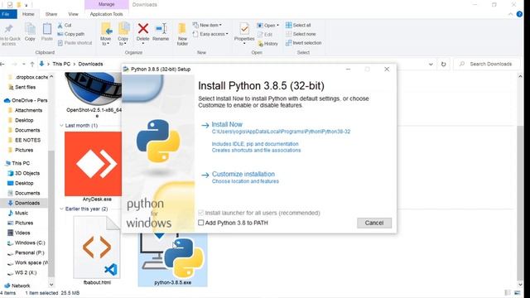Select the fbabout.html file icon
The height and width of the screenshot is (298, 530).
(x=97, y=248)
